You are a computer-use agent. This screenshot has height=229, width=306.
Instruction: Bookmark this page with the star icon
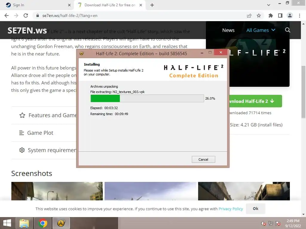tap(259, 16)
